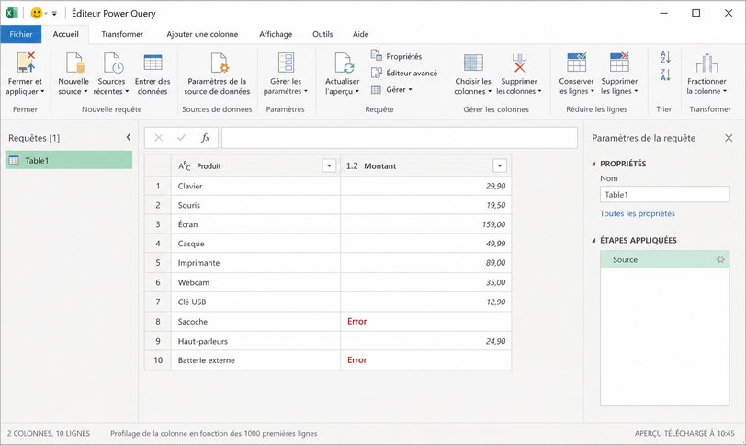Click the Nom input field
The width and height of the screenshot is (746, 445).
pyautogui.click(x=664, y=194)
